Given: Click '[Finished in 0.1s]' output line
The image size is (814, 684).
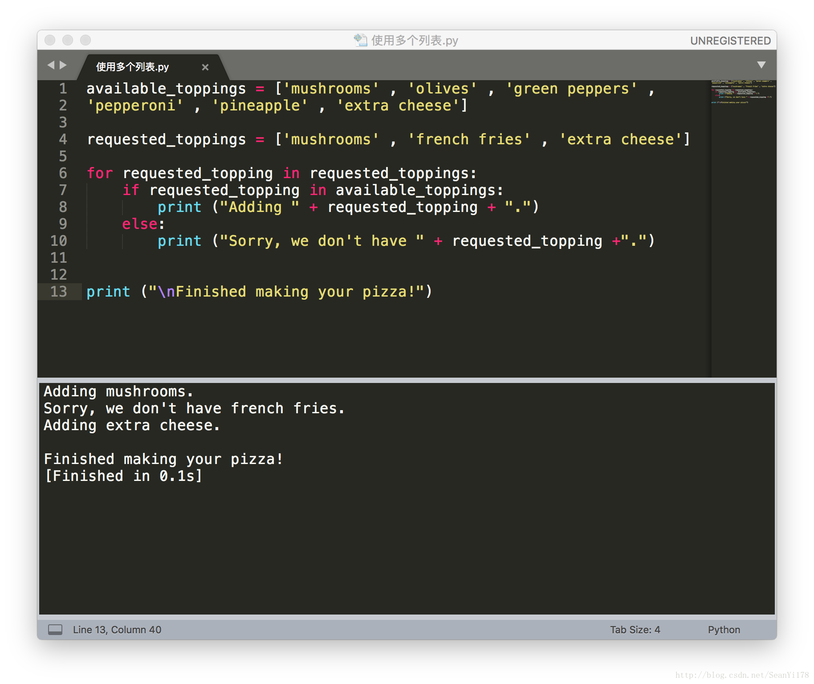Looking at the screenshot, I should (123, 476).
